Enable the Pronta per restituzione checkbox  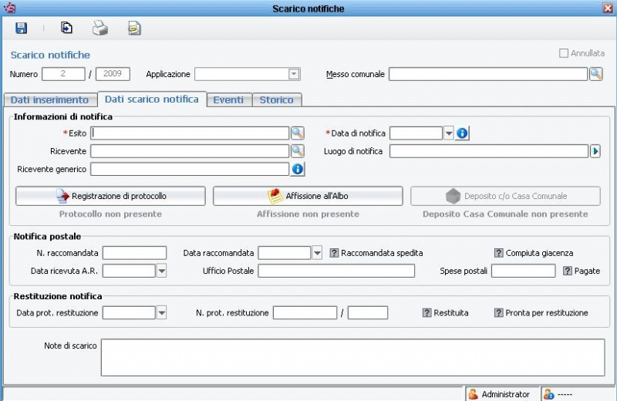coord(499,313)
